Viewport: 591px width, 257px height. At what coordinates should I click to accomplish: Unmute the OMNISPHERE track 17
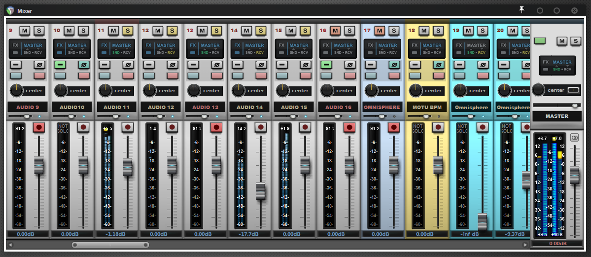380,31
